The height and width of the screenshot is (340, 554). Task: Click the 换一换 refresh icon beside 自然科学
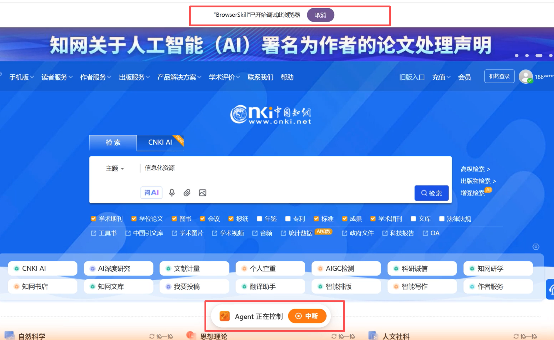pyautogui.click(x=152, y=336)
